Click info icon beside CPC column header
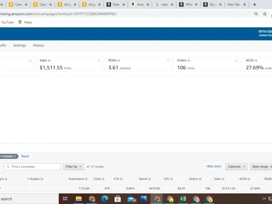 click(172, 179)
